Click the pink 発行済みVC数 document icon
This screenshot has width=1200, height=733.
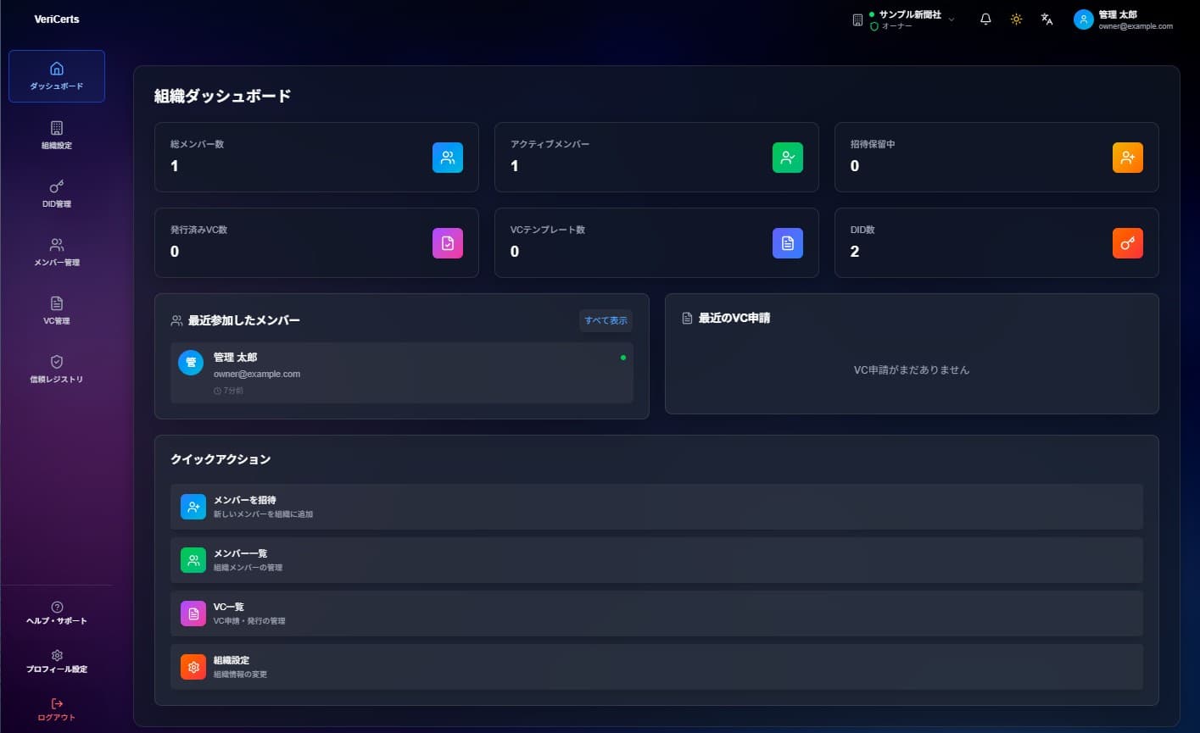pos(448,242)
